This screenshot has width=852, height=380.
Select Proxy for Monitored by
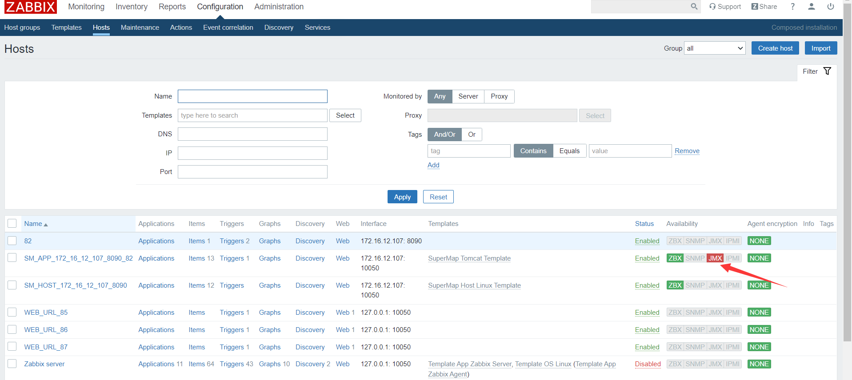click(x=499, y=96)
